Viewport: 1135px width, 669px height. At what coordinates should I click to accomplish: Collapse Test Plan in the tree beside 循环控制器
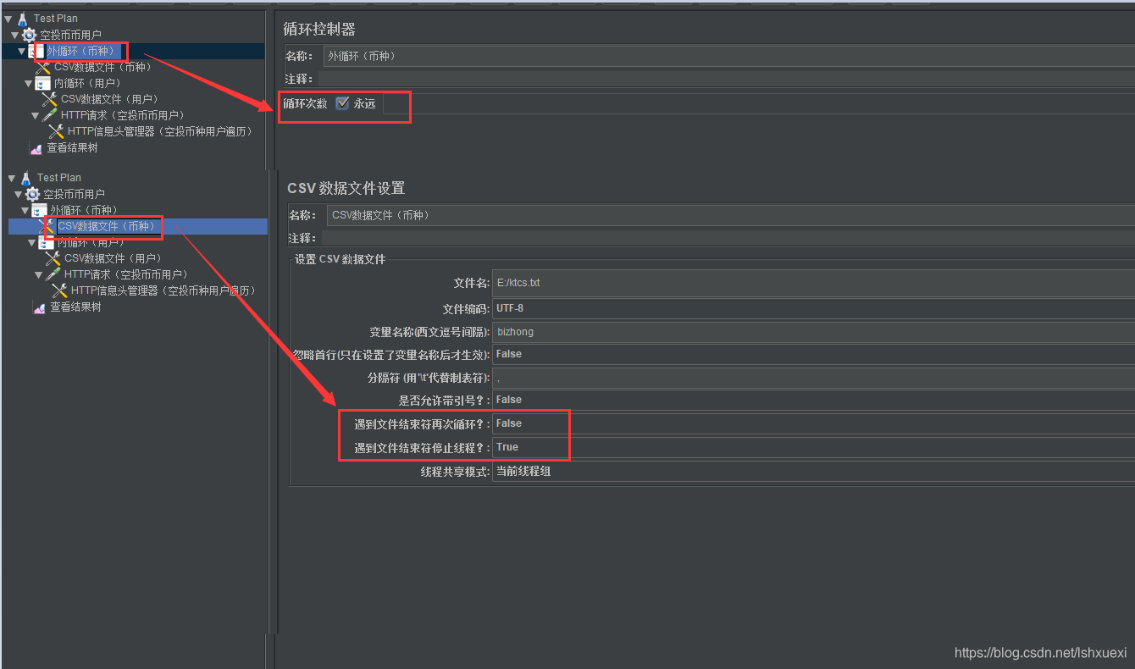[8, 19]
